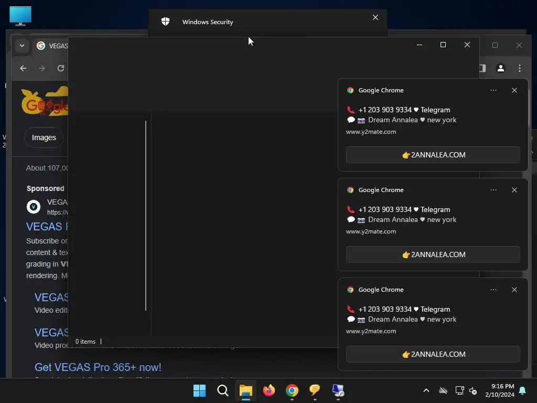Click 2ANNALEA.COM in the bottom notification
Viewport: 537px width, 403px height.
point(433,354)
